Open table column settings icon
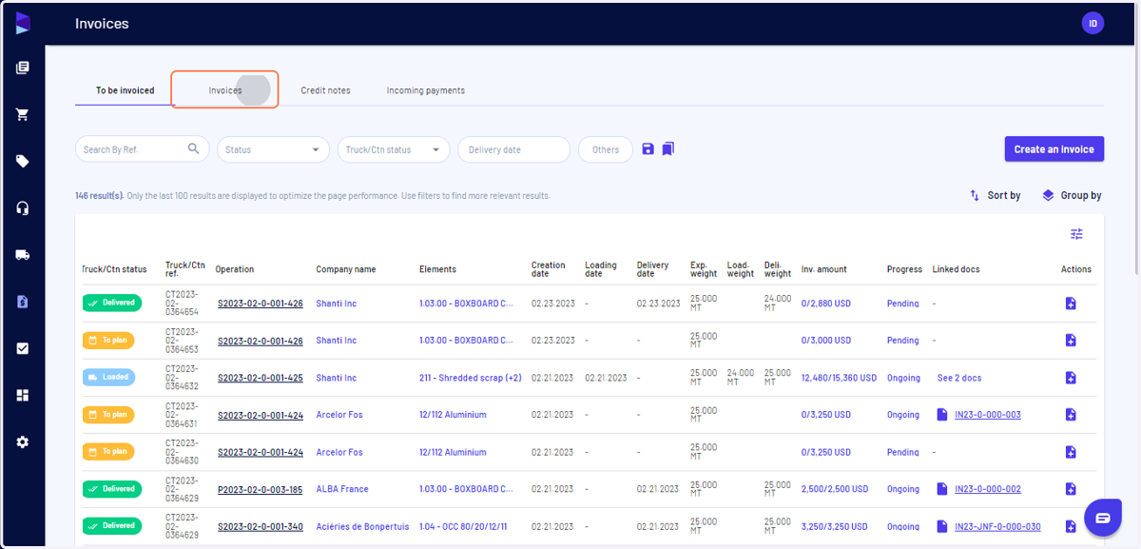The height and width of the screenshot is (549, 1141). click(1076, 234)
